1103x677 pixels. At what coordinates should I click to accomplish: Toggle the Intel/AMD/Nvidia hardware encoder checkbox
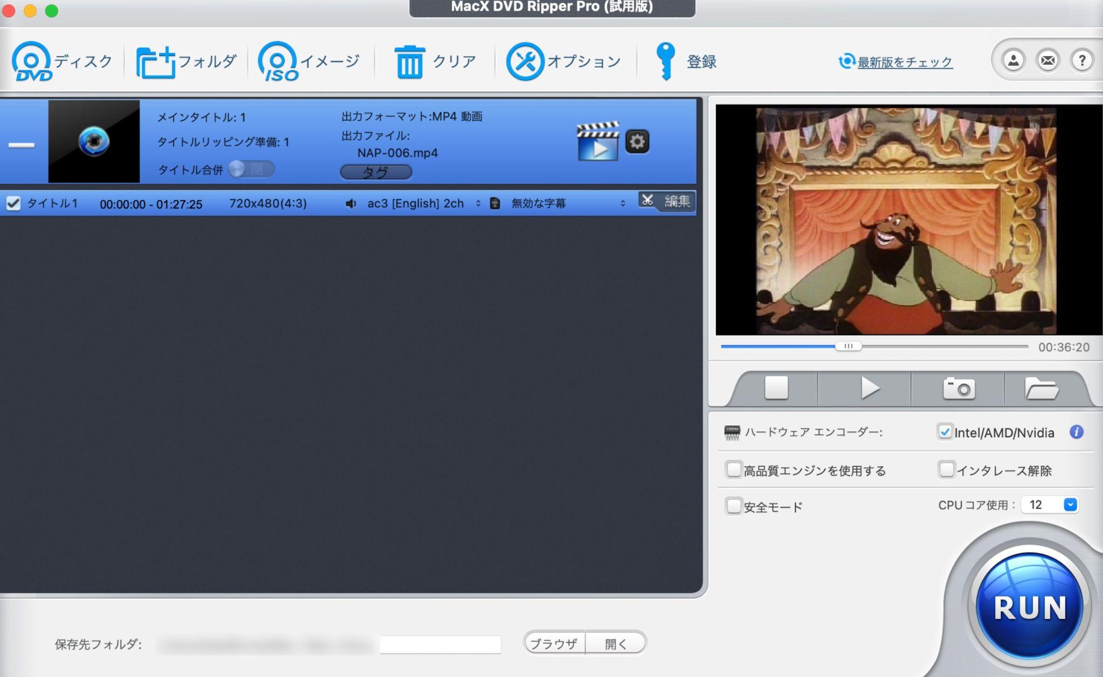coord(945,432)
